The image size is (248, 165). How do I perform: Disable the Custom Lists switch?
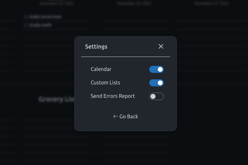pyautogui.click(x=156, y=83)
